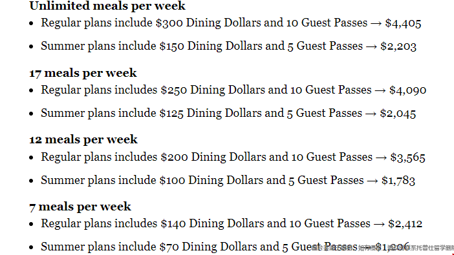Click the '12 meals per week' heading
Screen dimensions: 454x255
(83, 139)
